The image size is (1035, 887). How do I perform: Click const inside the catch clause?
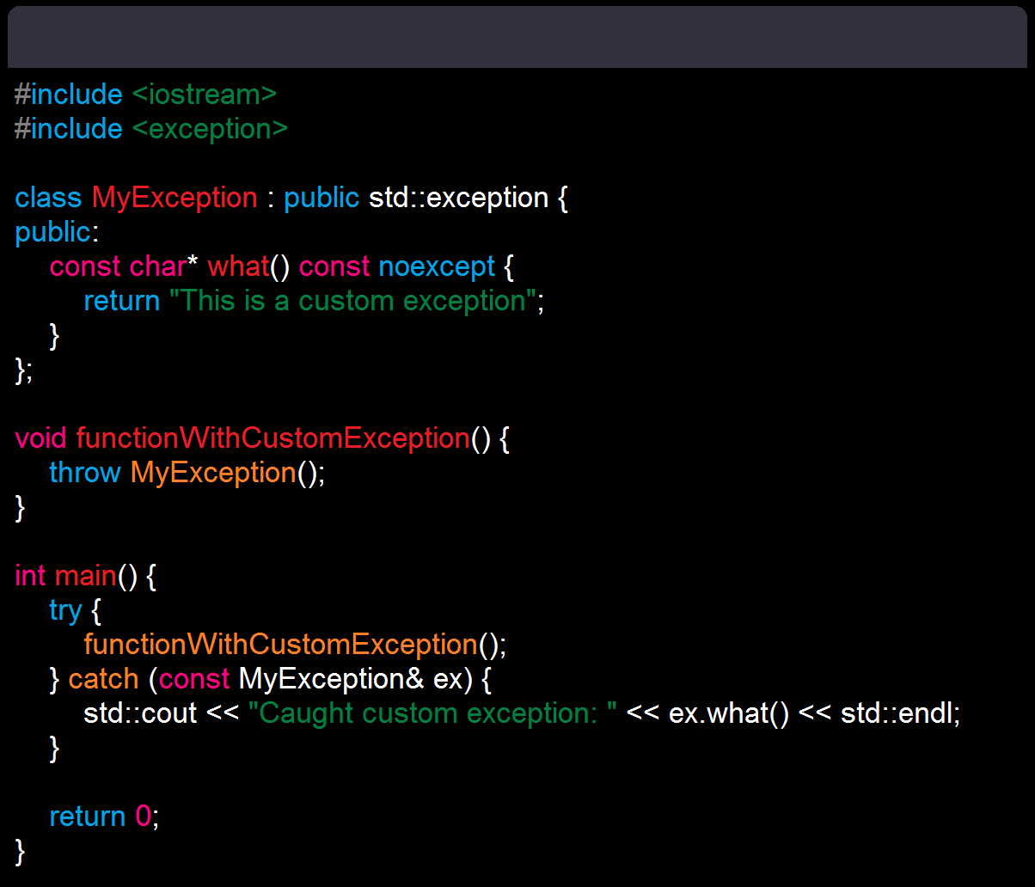point(194,679)
